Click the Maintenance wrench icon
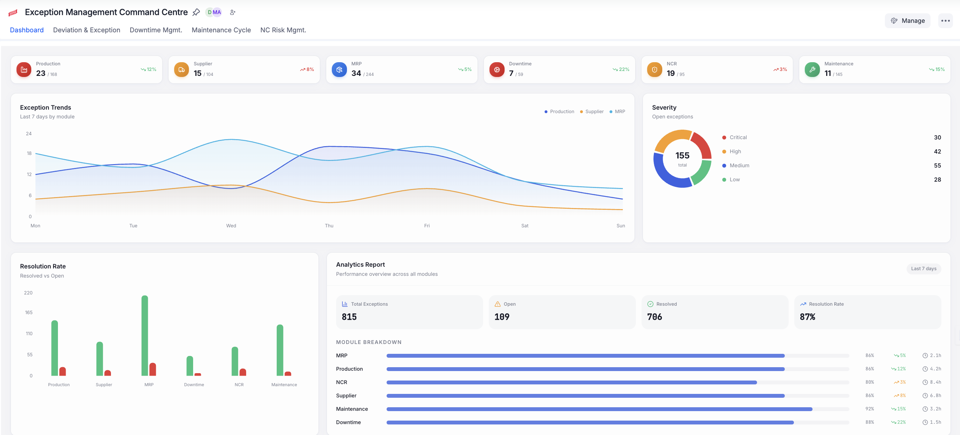 [x=812, y=69]
